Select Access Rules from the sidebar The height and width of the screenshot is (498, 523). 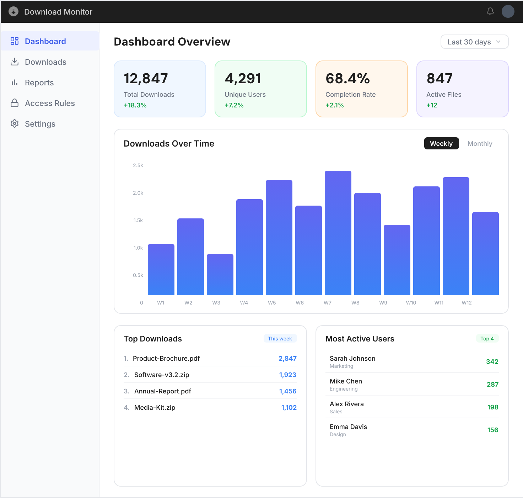49,103
